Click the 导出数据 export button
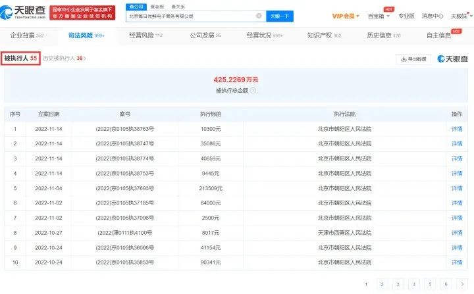The height and width of the screenshot is (294, 474). 413,59
